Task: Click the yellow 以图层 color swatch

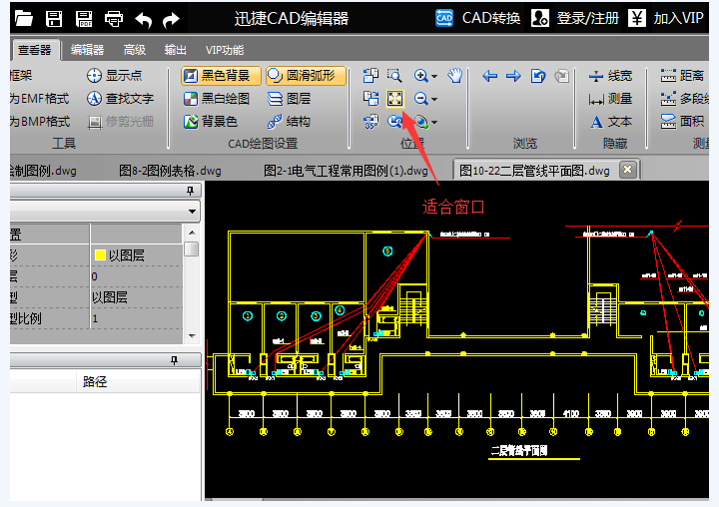Action: coord(100,255)
